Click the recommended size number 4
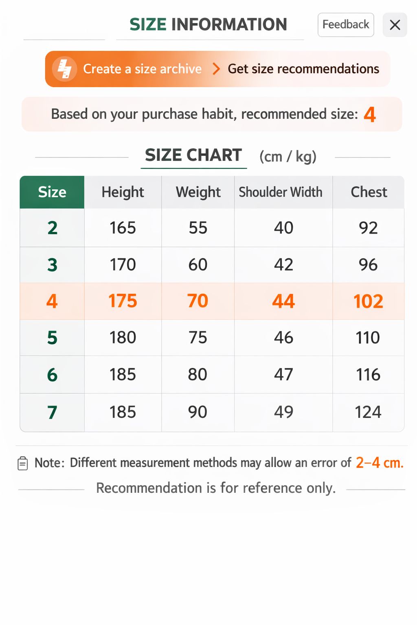The image size is (417, 625). click(x=370, y=114)
